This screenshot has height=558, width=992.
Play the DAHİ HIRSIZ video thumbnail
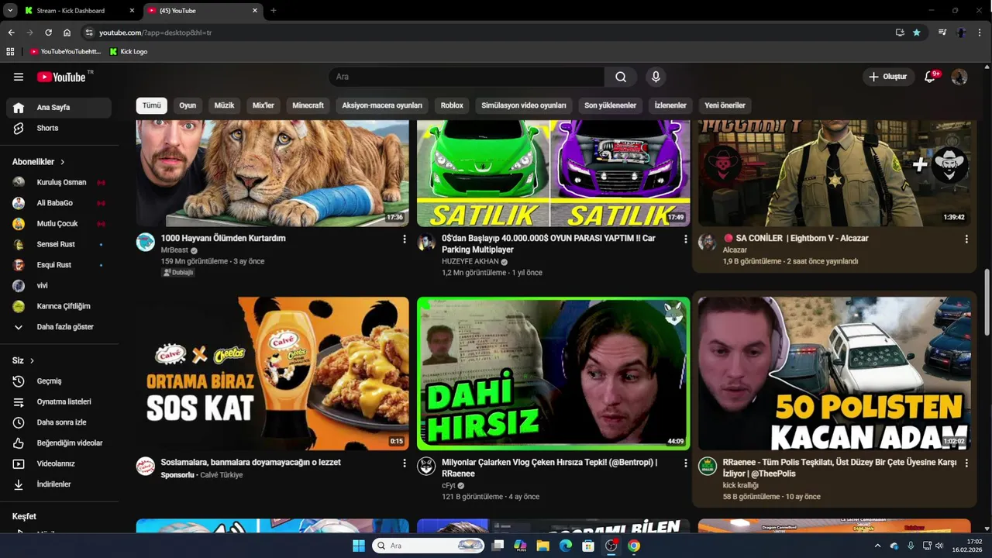553,373
